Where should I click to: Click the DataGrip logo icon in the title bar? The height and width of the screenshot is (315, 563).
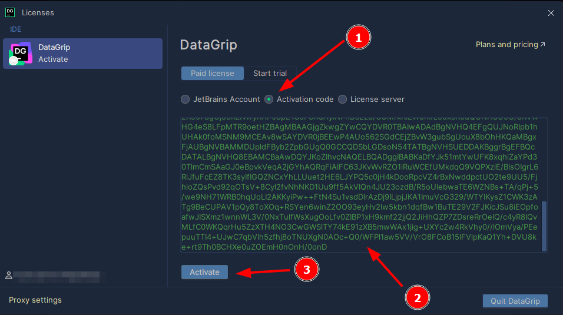pyautogui.click(x=10, y=12)
